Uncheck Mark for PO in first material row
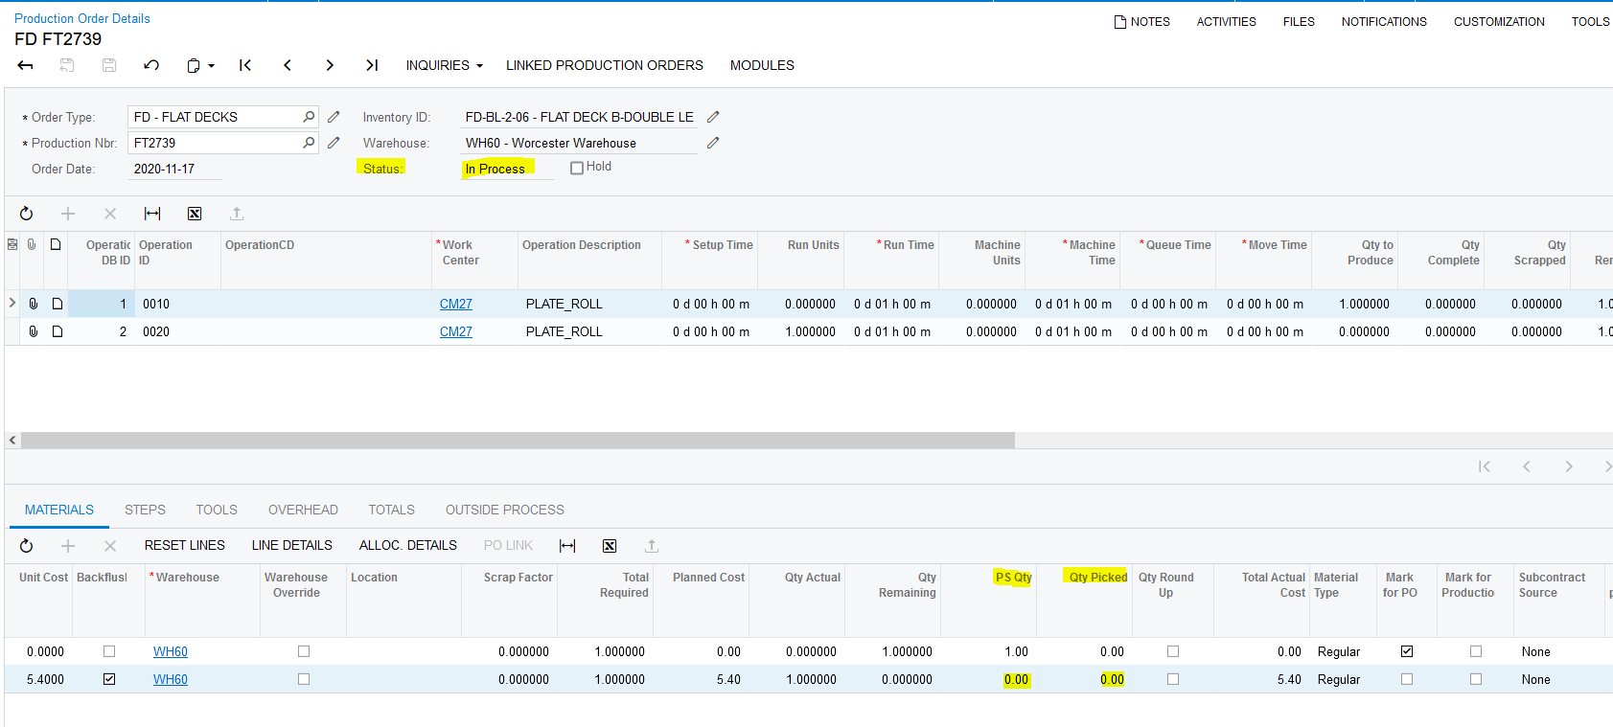Screen dimensions: 1613x727 (x=1406, y=651)
